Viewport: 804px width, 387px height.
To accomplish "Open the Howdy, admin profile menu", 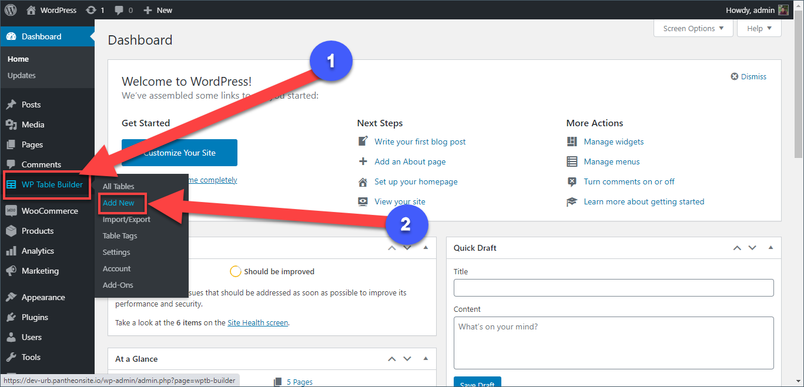I will pyautogui.click(x=757, y=10).
